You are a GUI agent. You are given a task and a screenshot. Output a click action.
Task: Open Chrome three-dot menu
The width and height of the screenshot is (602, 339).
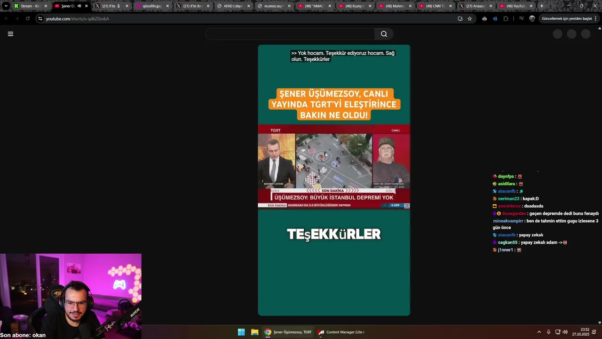[x=596, y=19]
